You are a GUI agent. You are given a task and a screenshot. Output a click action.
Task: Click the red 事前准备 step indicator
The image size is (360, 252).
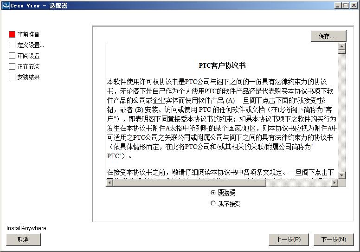coord(12,34)
